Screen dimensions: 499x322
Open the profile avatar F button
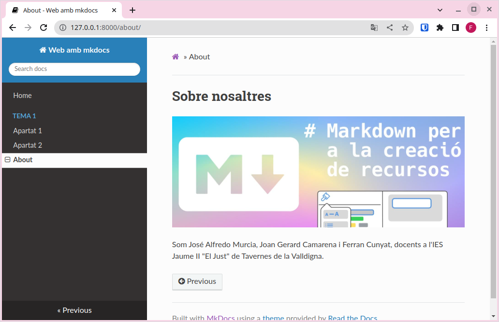tap(471, 28)
